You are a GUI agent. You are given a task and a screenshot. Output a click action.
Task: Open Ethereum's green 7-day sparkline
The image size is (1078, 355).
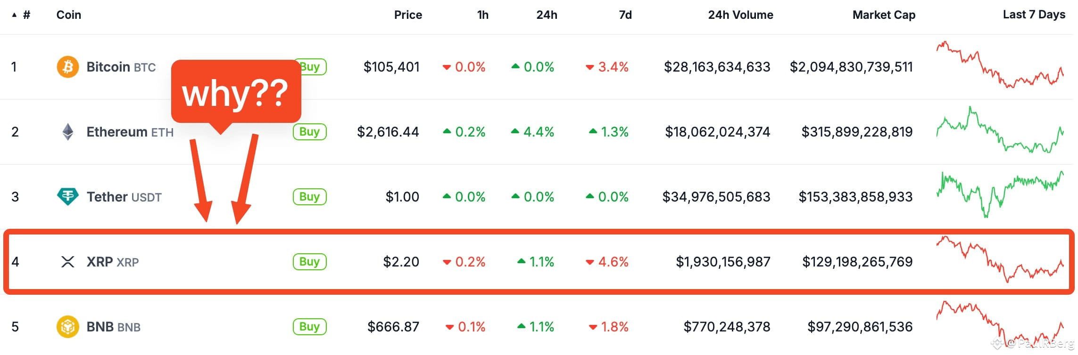tap(1000, 130)
